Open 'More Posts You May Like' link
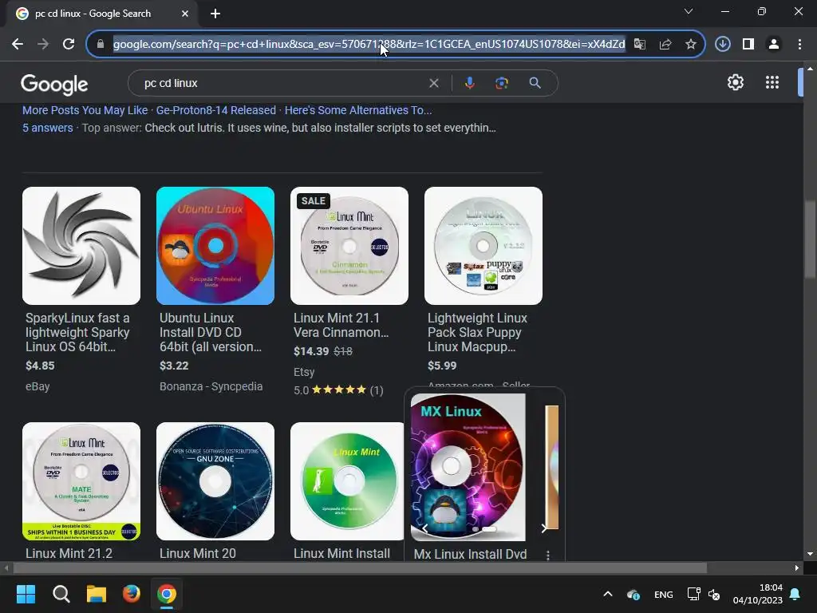This screenshot has width=817, height=613. (85, 110)
